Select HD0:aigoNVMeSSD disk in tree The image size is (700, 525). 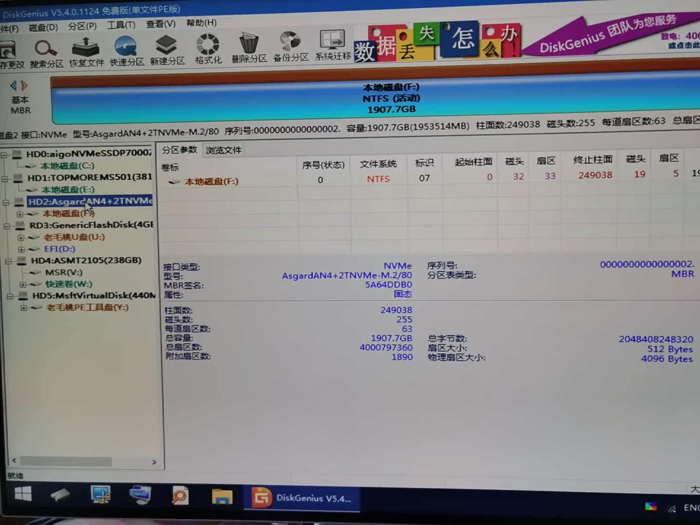(x=87, y=154)
